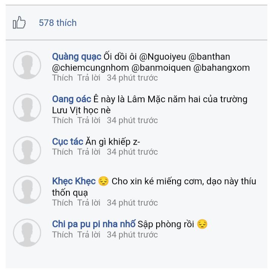Like Cục tác's comment with Thích
The width and height of the screenshot is (273, 272).
click(x=62, y=152)
